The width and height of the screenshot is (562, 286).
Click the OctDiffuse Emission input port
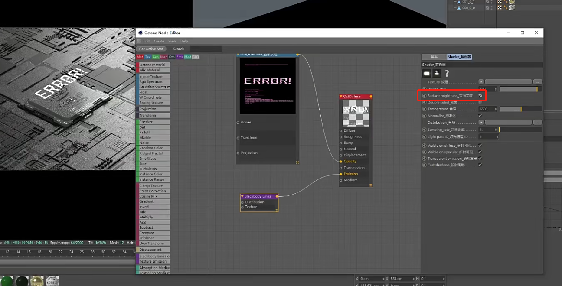click(341, 174)
